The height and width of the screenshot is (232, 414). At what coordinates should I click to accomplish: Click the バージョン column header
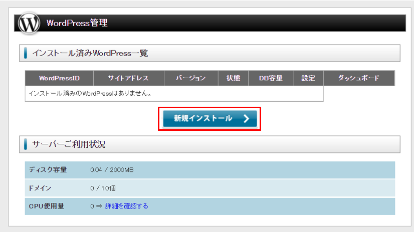pyautogui.click(x=191, y=78)
